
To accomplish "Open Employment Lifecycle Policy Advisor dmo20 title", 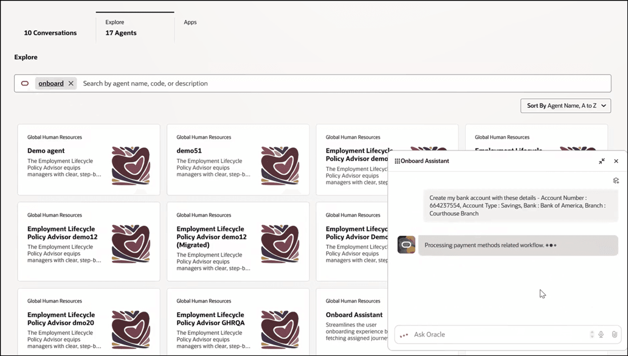I will coord(61,319).
